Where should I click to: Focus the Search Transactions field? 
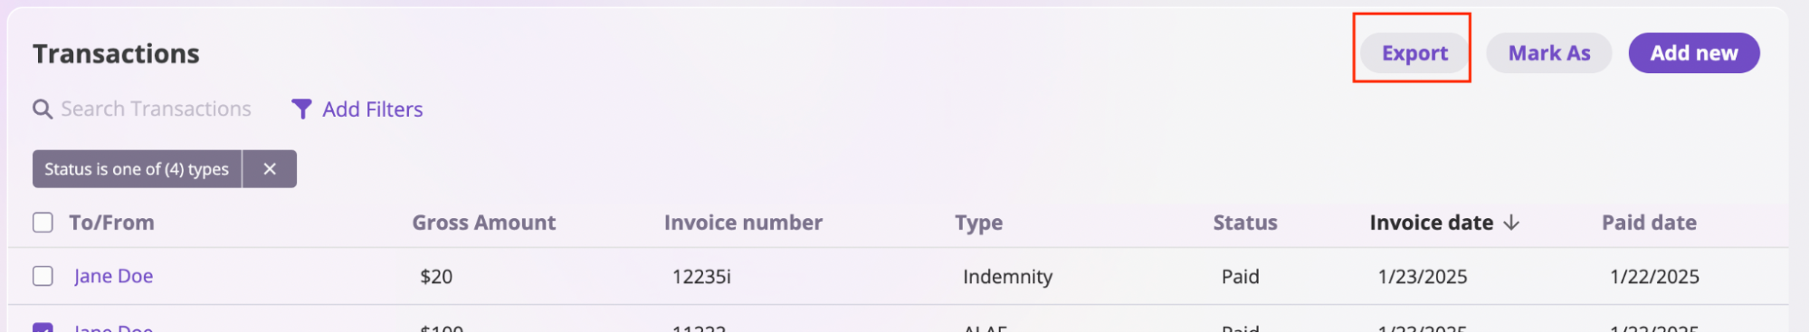pos(156,109)
